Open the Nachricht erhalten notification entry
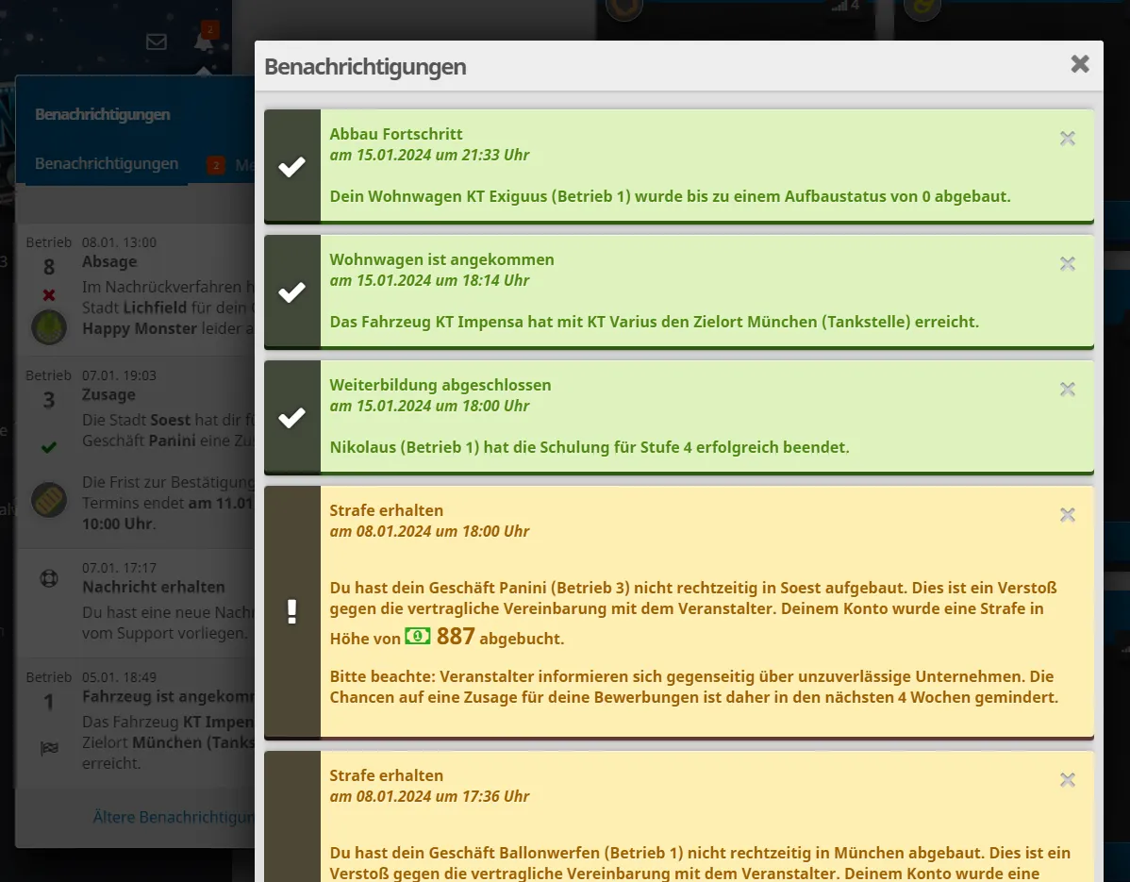The image size is (1130, 882). (153, 587)
